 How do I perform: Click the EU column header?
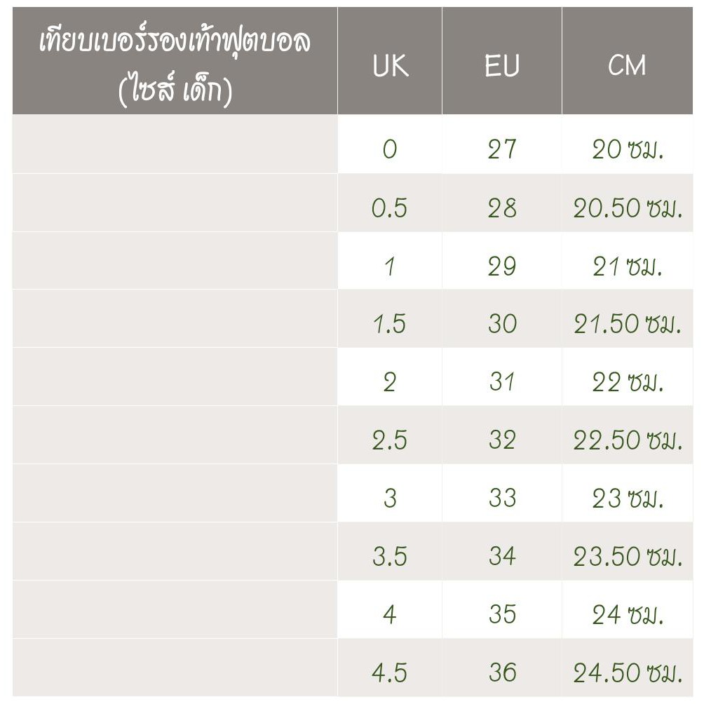pos(502,66)
